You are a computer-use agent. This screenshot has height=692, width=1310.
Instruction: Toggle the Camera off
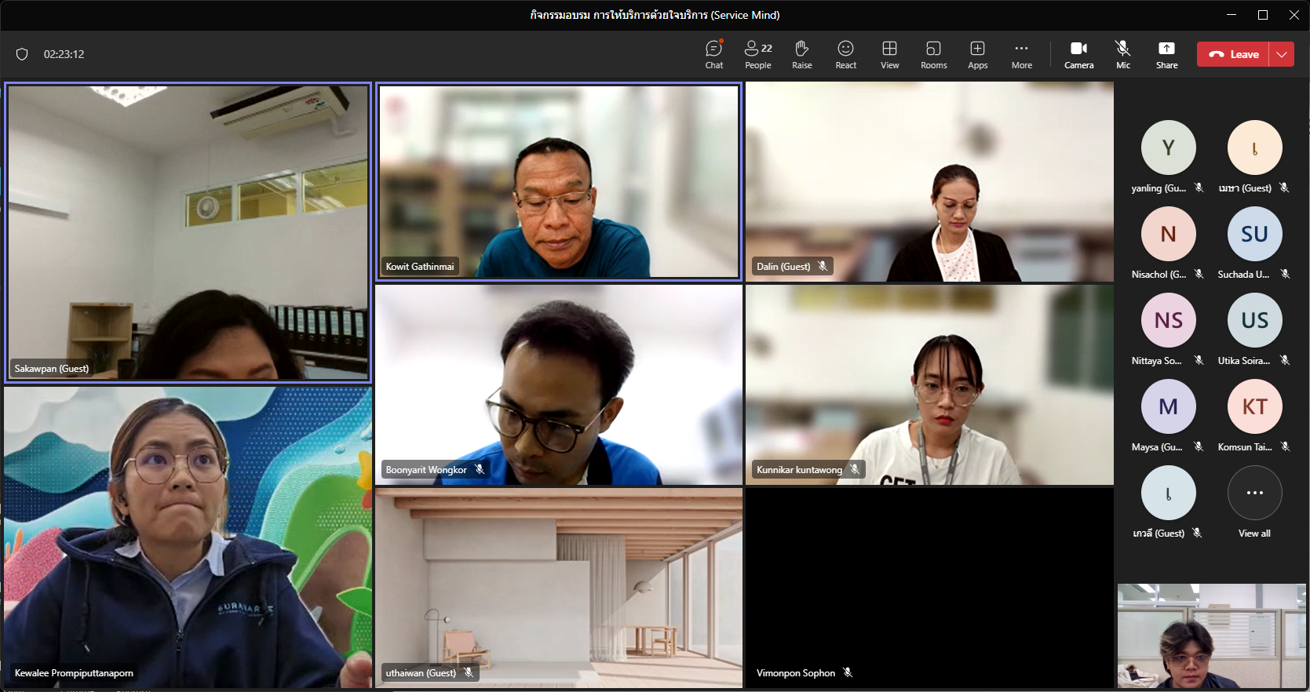tap(1078, 54)
